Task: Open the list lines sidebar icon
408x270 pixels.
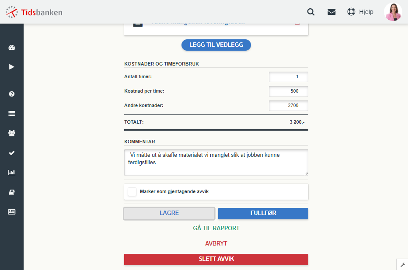Action: (12, 114)
